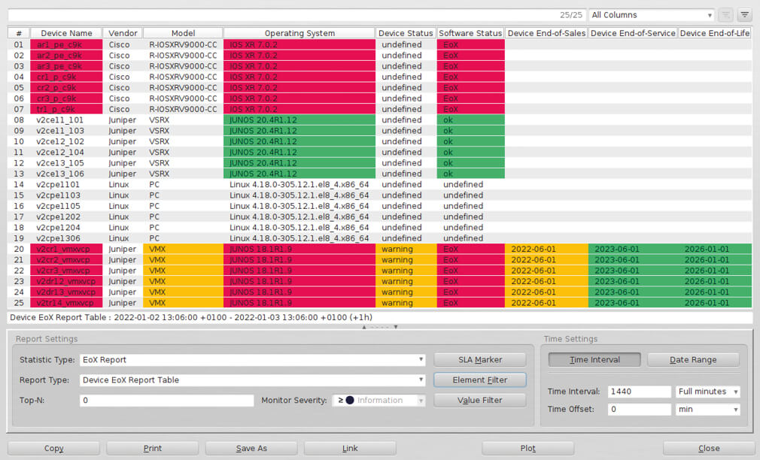Click Device End-of-Life column header
The image size is (760, 460).
click(x=715, y=33)
